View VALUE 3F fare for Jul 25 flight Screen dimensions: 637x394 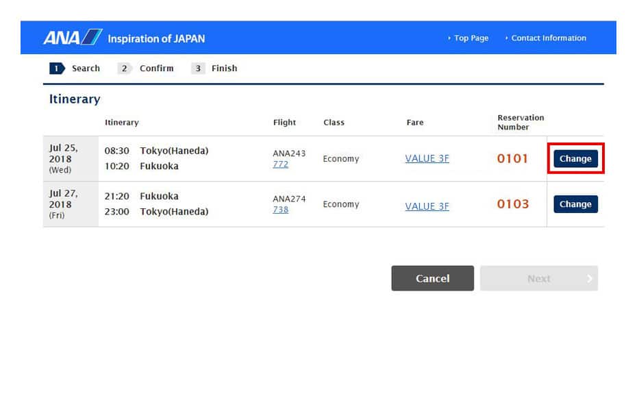point(427,159)
